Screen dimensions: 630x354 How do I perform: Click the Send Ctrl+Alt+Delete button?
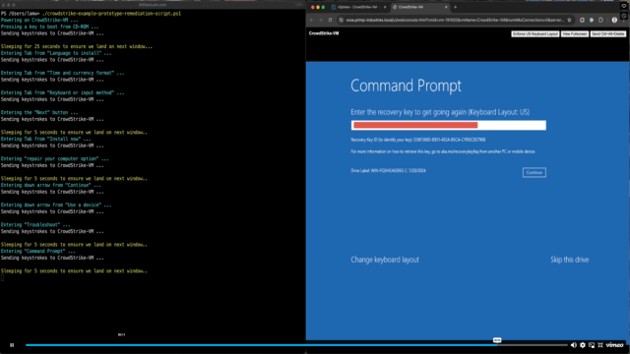608,33
